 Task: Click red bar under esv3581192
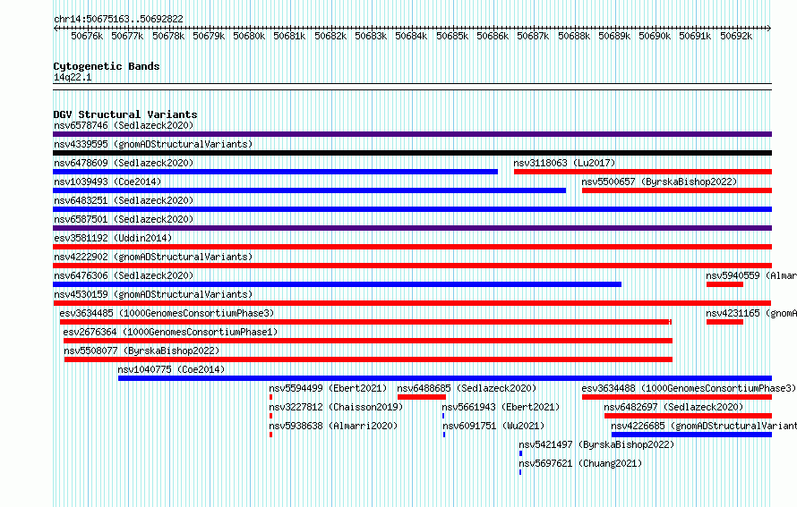[412, 247]
